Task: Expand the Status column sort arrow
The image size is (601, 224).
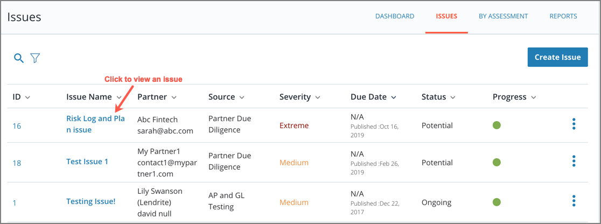Action: [x=453, y=97]
